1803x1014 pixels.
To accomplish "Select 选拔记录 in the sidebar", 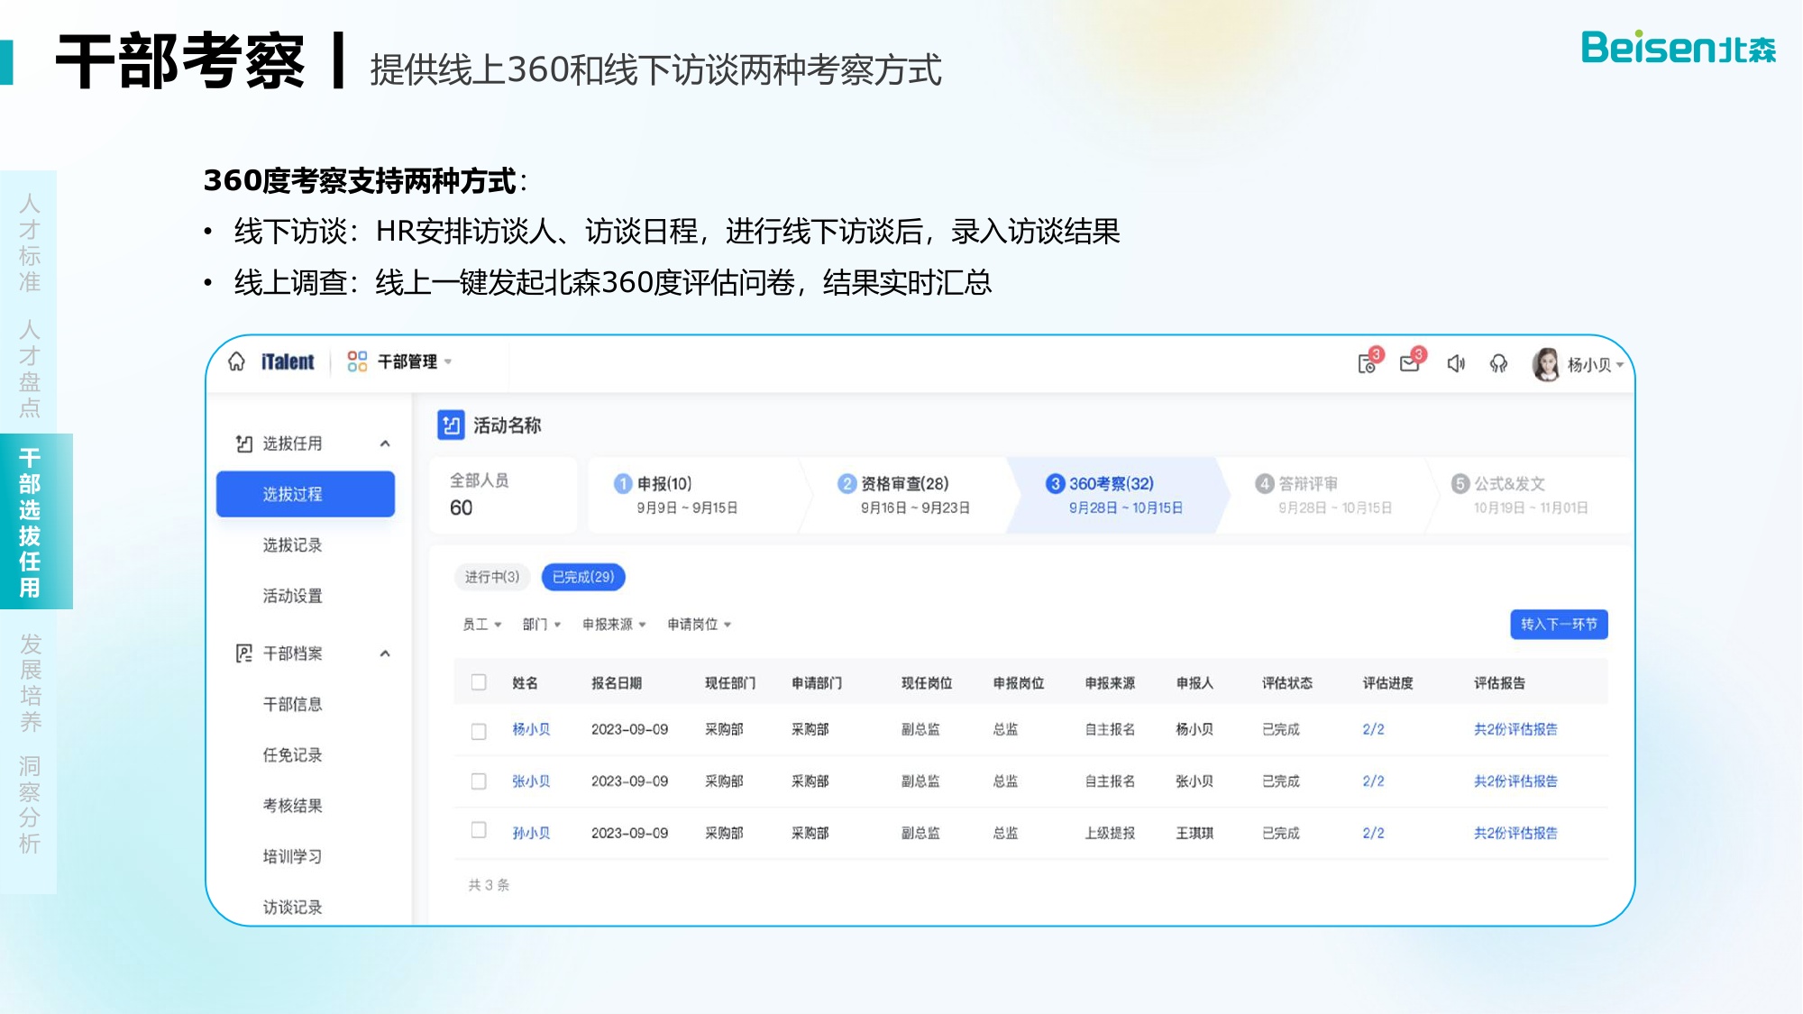I will click(x=292, y=545).
